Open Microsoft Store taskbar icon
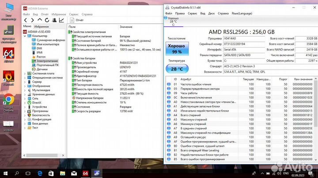The height and width of the screenshot is (178, 318). coord(51,173)
